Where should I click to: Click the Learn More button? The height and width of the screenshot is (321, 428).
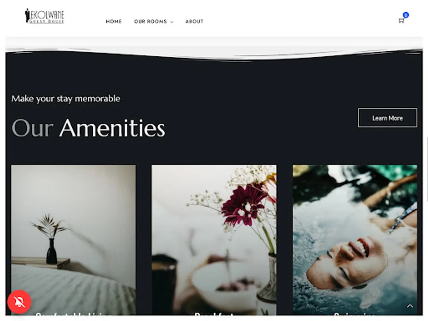(387, 118)
